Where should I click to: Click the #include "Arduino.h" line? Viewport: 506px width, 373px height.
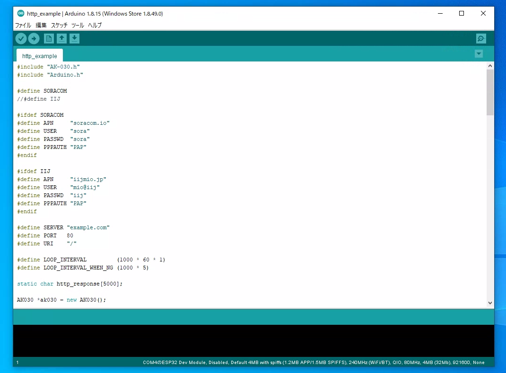50,75
